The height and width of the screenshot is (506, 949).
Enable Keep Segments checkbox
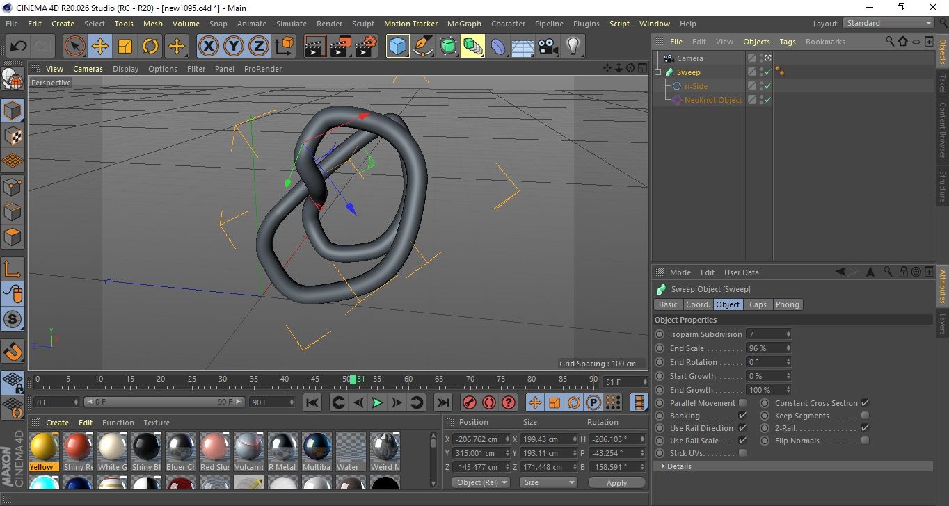pos(865,416)
